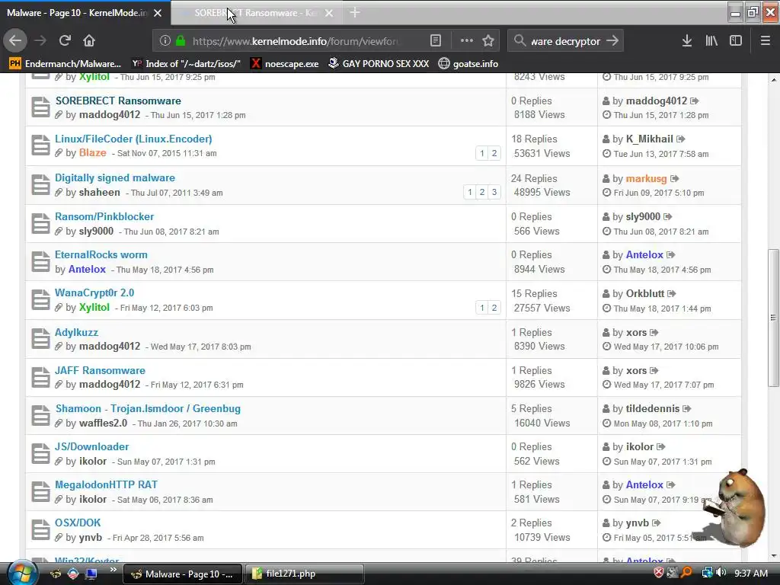
Task: Focus the search box with 'ware decryptor'
Action: point(566,41)
